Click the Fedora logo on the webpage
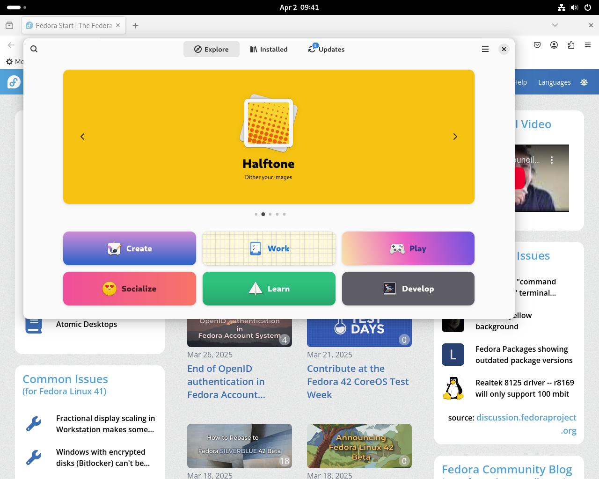599x479 pixels. [14, 82]
